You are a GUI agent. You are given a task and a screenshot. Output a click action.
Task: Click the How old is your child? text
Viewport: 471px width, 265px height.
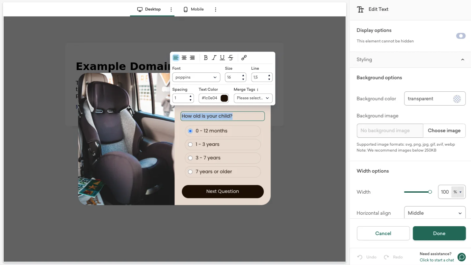(207, 116)
